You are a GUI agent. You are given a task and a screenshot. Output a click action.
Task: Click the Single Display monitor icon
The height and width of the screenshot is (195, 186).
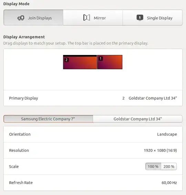click(x=140, y=18)
